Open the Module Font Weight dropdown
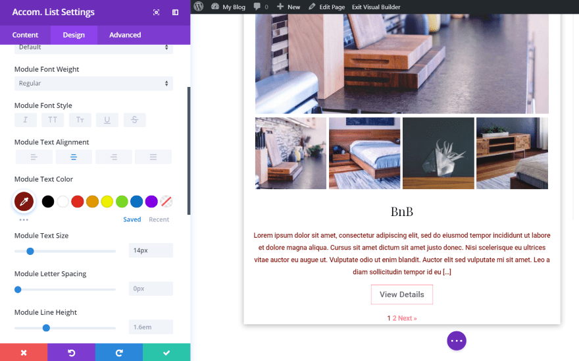 tap(93, 84)
